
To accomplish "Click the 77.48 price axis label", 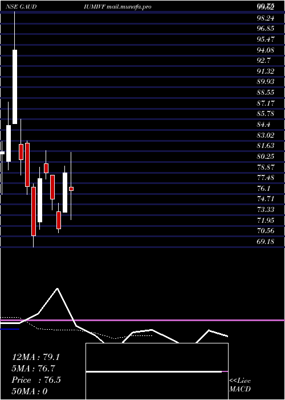I will (266, 178).
